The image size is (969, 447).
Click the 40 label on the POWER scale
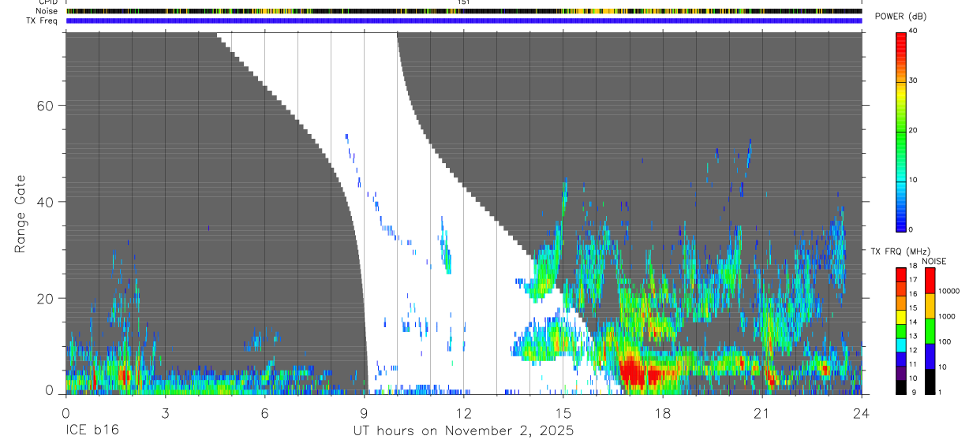pos(915,31)
